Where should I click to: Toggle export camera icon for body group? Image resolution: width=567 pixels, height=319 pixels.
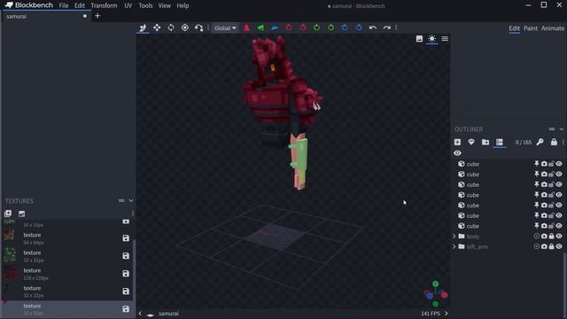click(x=544, y=237)
